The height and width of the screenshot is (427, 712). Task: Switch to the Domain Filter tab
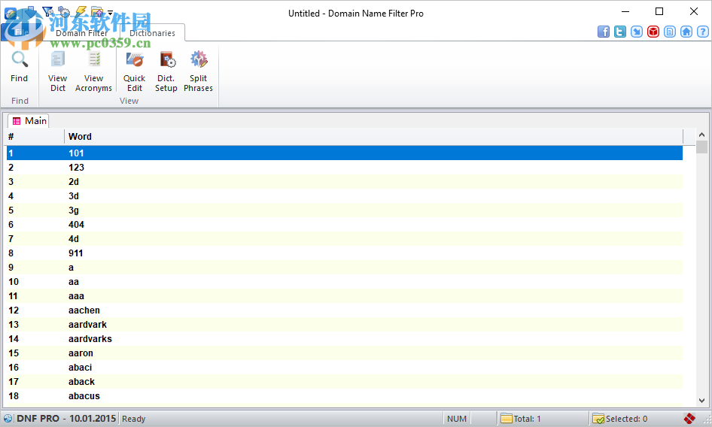pos(81,33)
